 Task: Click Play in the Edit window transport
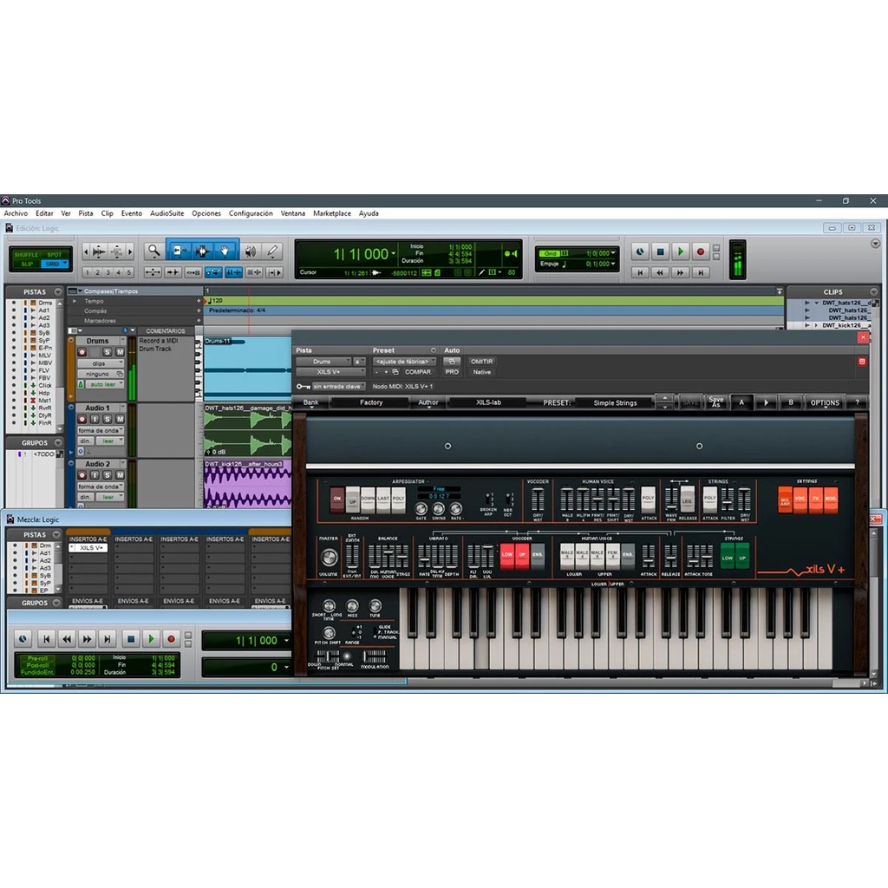tap(680, 251)
